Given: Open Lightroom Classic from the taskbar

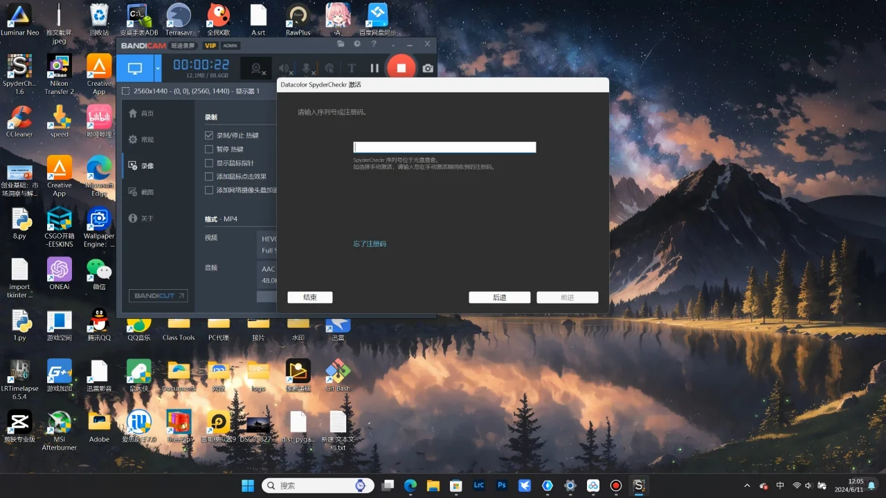Looking at the screenshot, I should click(x=479, y=486).
